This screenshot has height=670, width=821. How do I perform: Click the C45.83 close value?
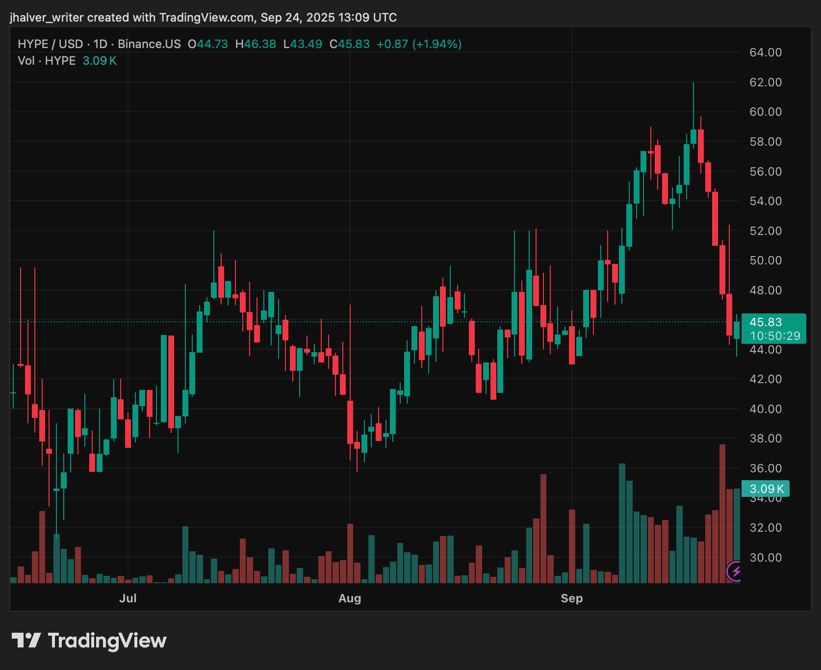(x=349, y=44)
